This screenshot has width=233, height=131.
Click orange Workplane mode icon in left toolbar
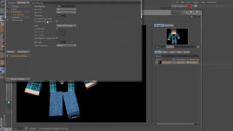[2, 30]
